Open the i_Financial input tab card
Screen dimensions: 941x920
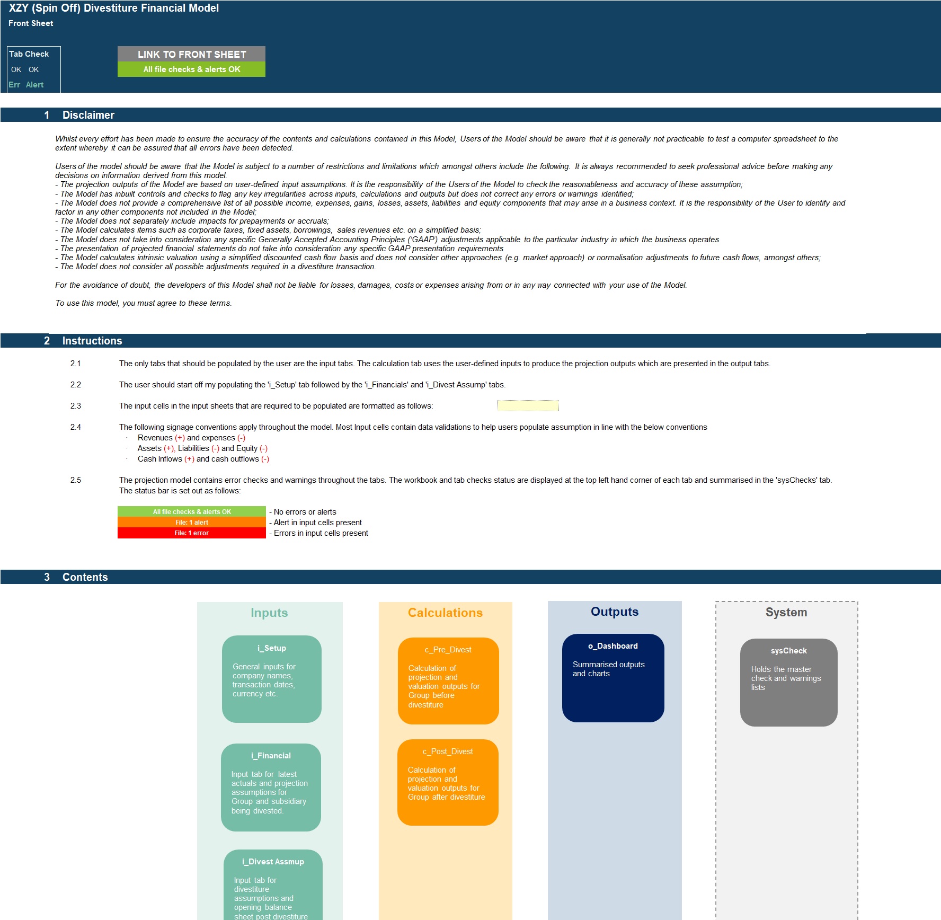[271, 788]
